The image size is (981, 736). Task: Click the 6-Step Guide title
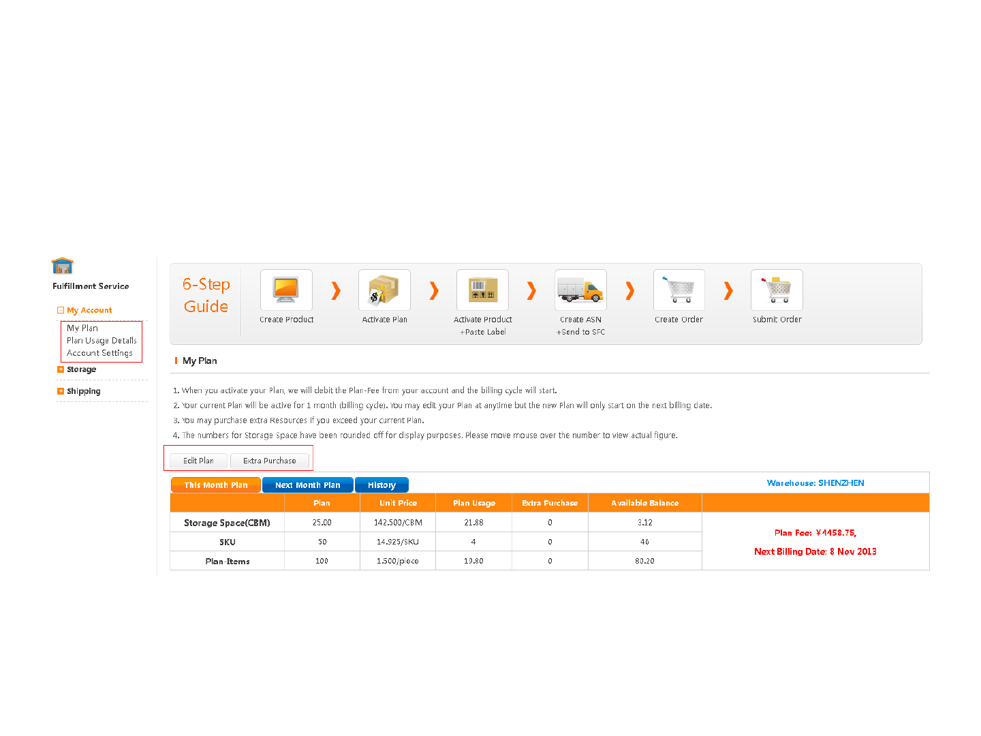click(206, 295)
